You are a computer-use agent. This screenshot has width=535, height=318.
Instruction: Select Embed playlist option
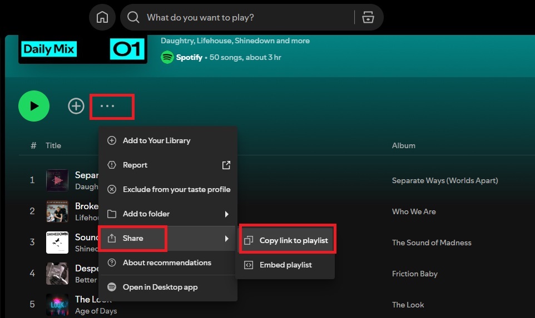coord(286,265)
